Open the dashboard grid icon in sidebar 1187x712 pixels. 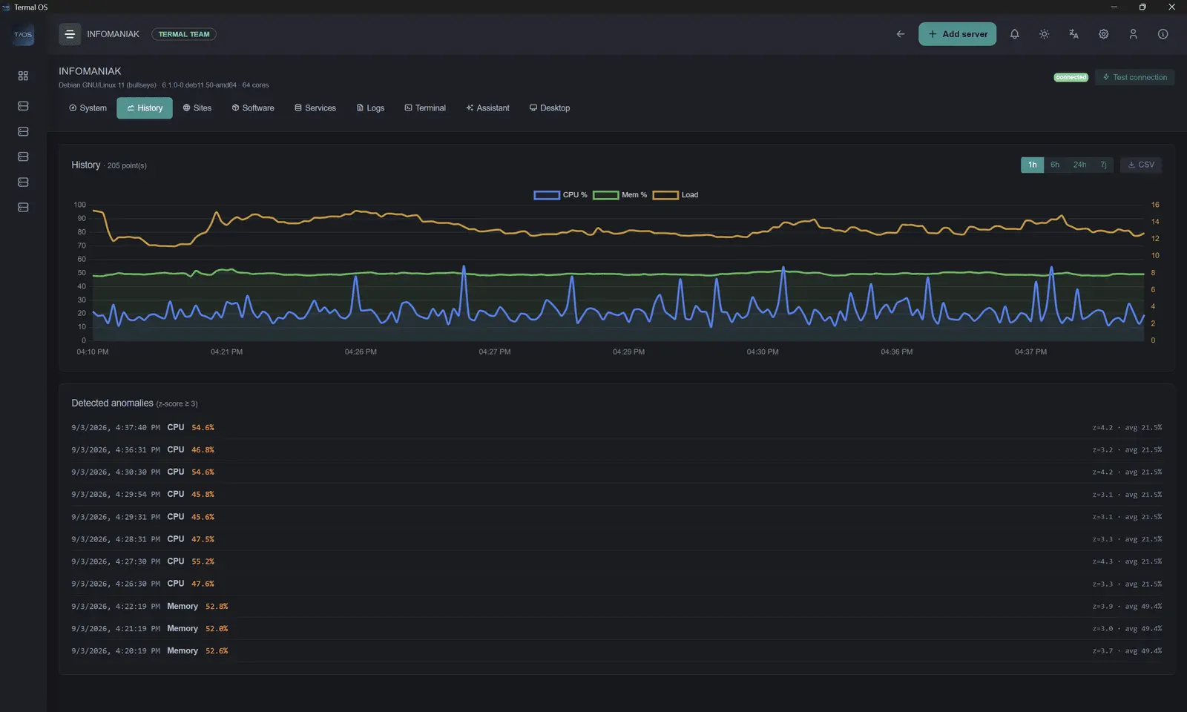point(23,76)
